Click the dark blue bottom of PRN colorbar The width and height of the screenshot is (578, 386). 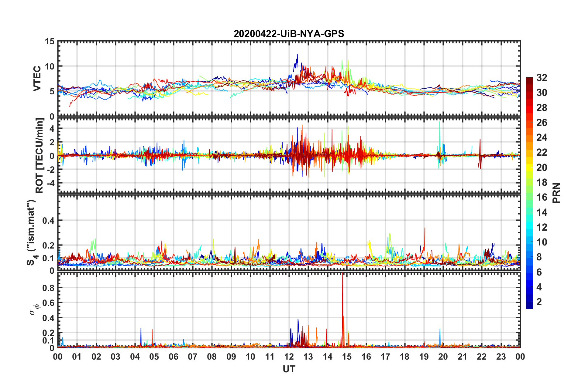(530, 306)
